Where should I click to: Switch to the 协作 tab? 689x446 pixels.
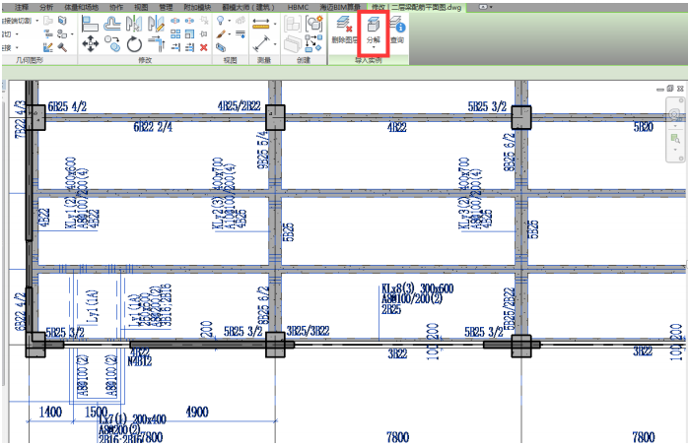click(x=116, y=7)
